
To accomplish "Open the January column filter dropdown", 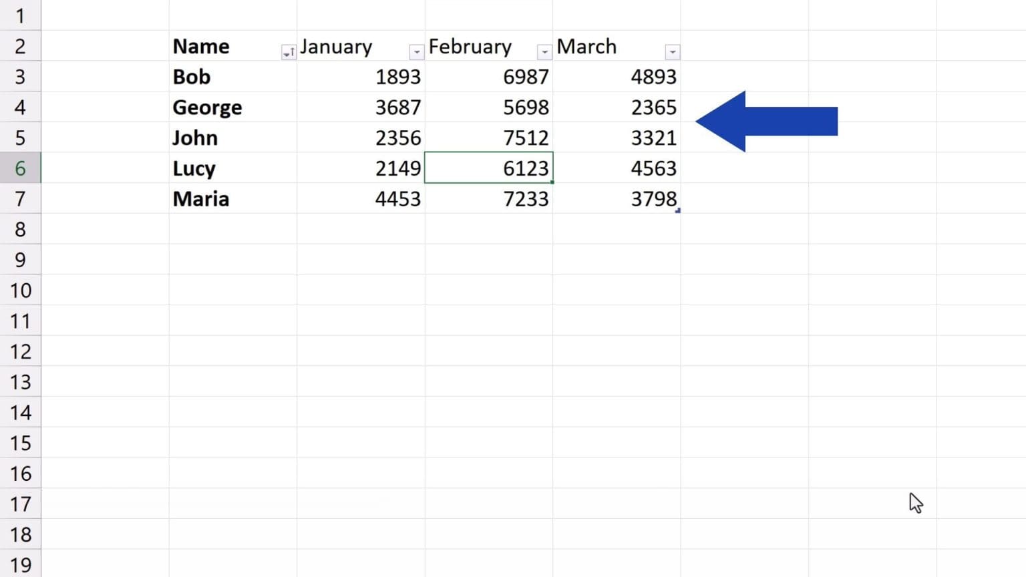I will (x=417, y=51).
